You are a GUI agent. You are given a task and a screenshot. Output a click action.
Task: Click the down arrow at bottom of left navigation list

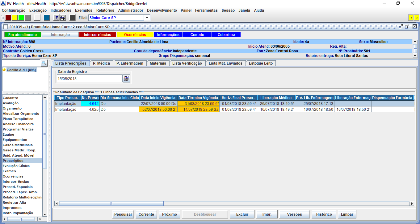click(x=45, y=214)
